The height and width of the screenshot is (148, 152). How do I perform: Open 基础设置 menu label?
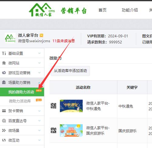[16, 53]
